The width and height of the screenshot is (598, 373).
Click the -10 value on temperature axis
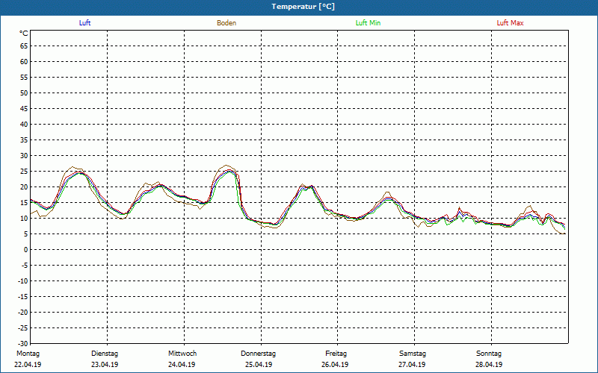23,281
